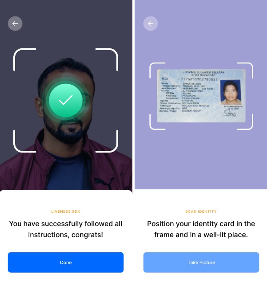This screenshot has width=267, height=286.
Task: Click the identity card image in the frame
Action: pos(201,96)
